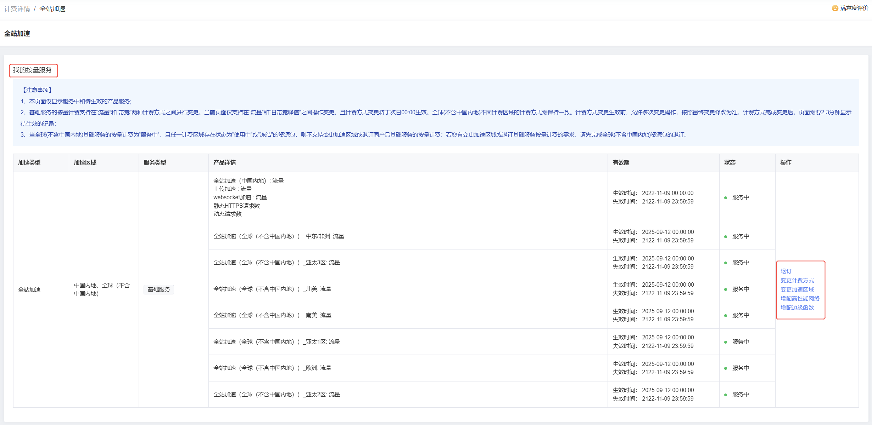The height and width of the screenshot is (425, 872).
Task: Open the 变更加速区域 action
Action: (797, 289)
